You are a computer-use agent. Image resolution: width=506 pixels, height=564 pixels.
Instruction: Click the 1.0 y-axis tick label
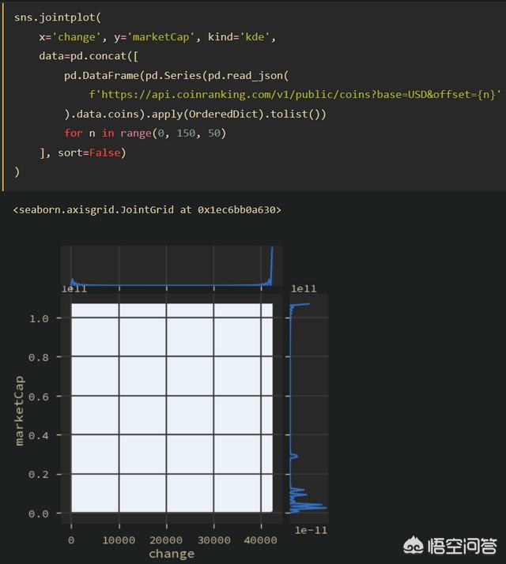(39, 318)
